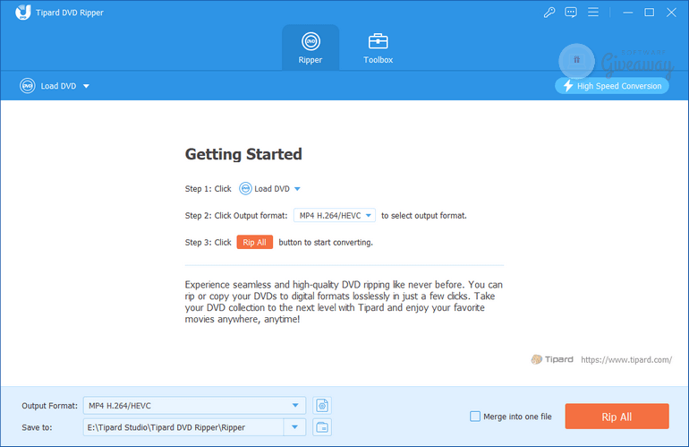Click the Load DVD button in the toolbar
The height and width of the screenshot is (447, 689).
coord(54,86)
